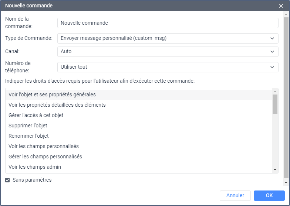
Task: Select "Voir les champs admin" entry
Action: (35, 167)
